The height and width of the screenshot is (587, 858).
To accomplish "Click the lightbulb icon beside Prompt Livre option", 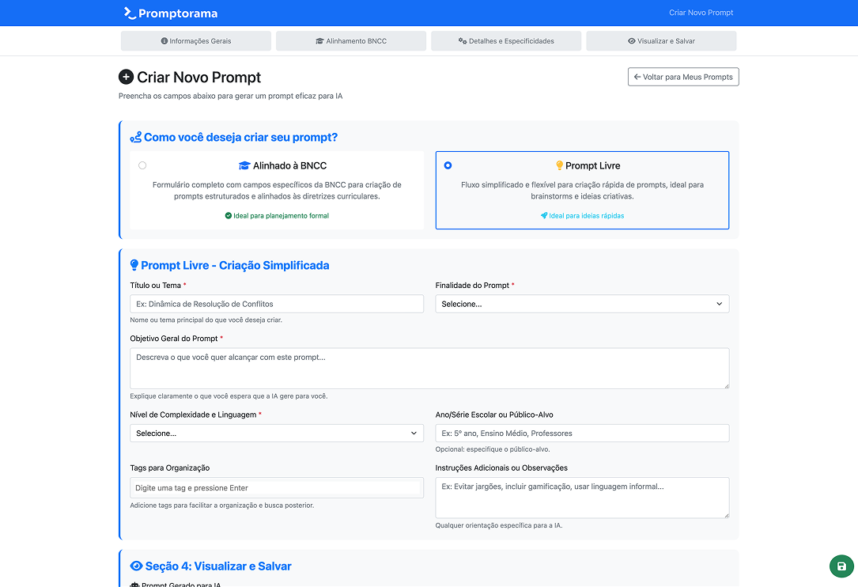I will tap(560, 166).
